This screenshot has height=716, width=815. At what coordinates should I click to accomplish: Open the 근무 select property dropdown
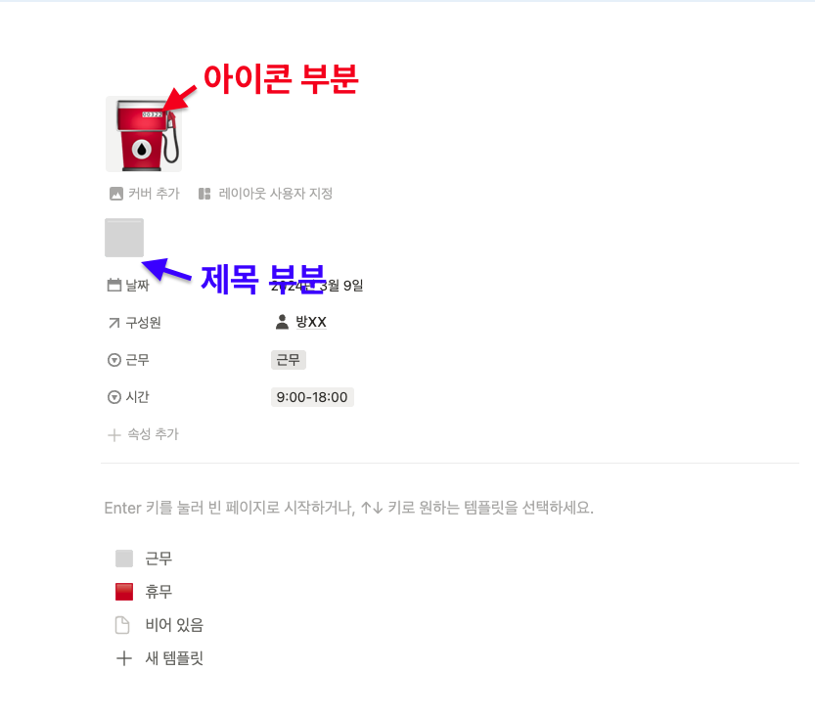(128, 360)
